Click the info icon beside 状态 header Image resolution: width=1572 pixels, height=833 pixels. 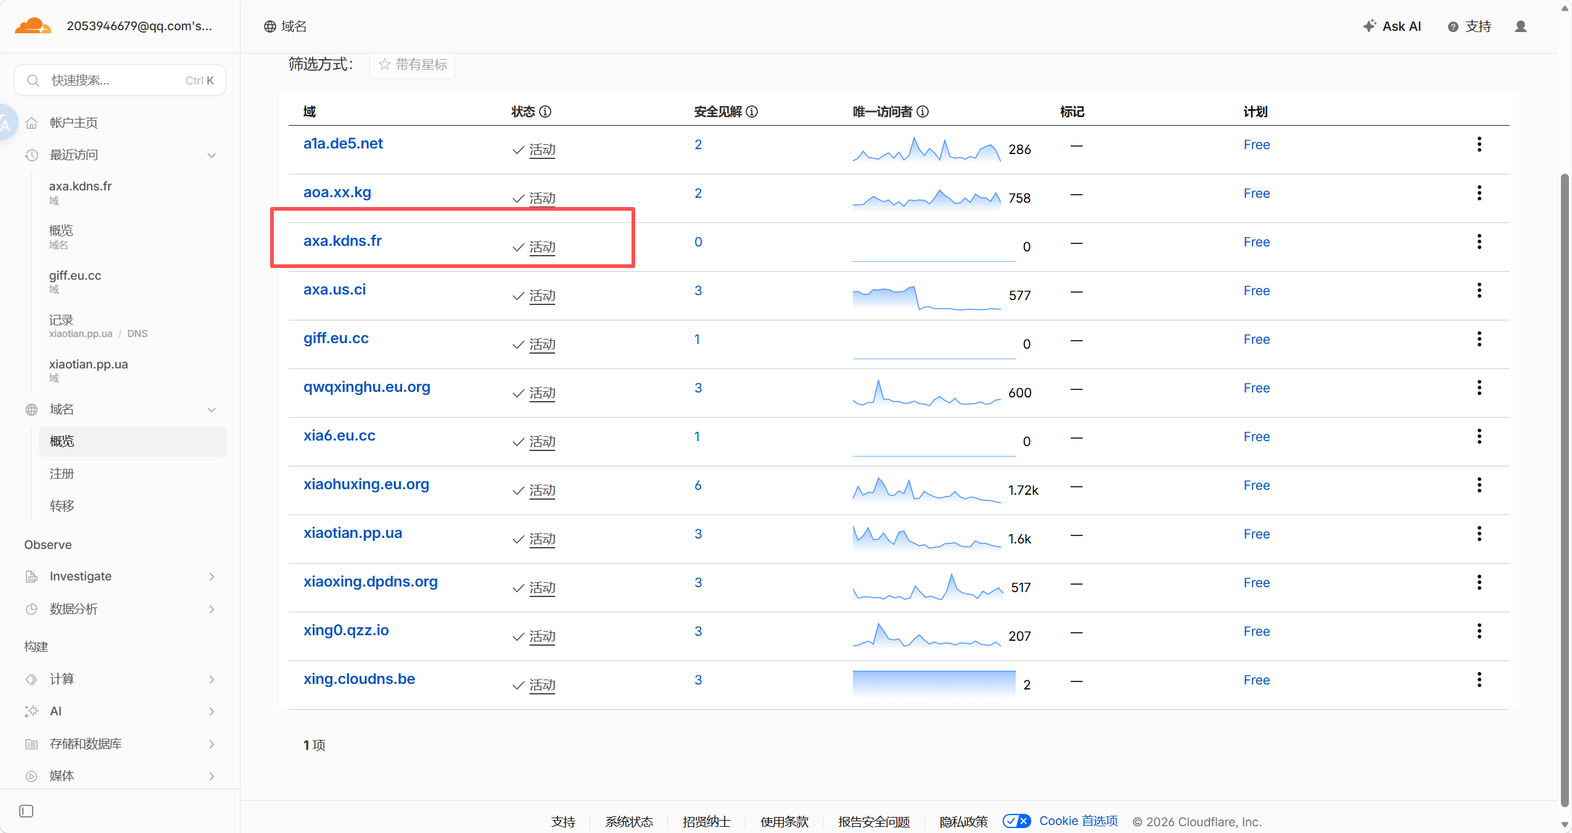pos(545,112)
